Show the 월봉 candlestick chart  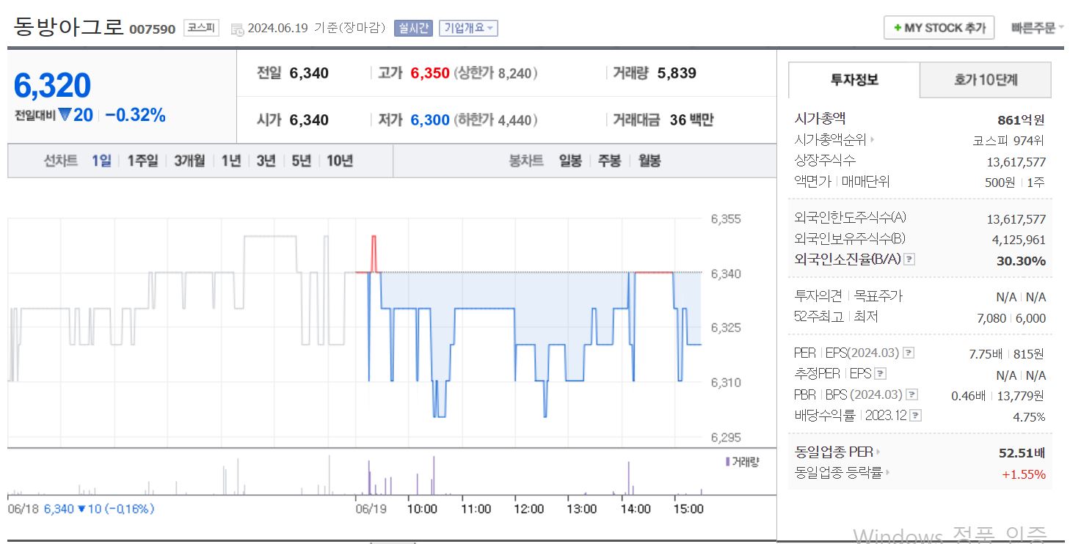click(649, 161)
